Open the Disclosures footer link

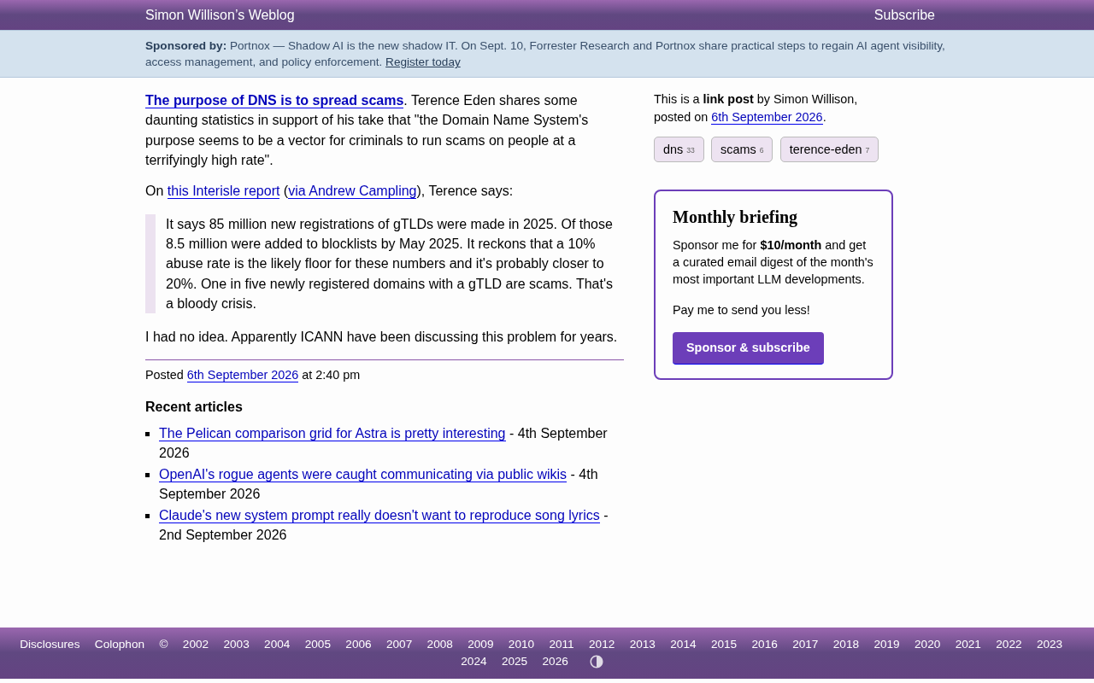[x=50, y=645]
